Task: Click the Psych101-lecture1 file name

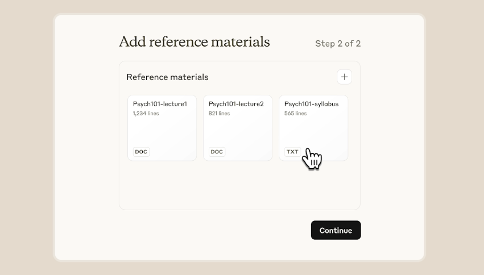Action: coord(160,104)
